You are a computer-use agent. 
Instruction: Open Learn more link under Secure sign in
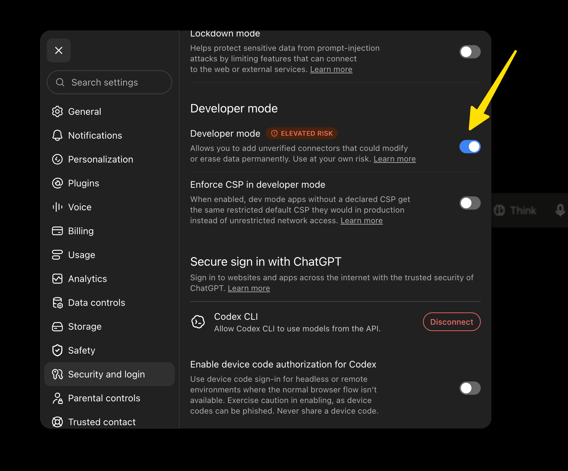[249, 288]
